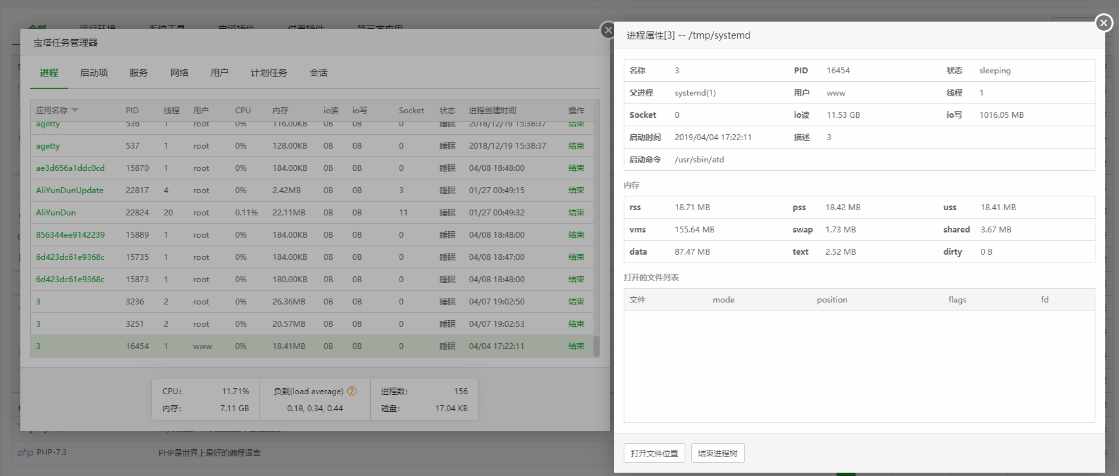The height and width of the screenshot is (476, 1119).
Task: Click start time 2019/04/04 17:22:11
Action: click(x=713, y=137)
